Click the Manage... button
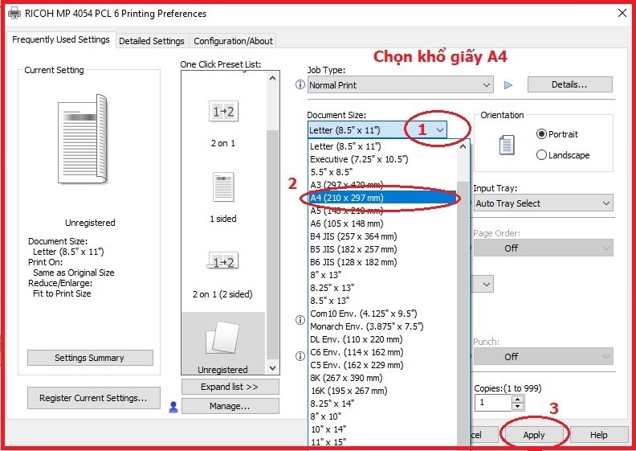 pos(230,406)
